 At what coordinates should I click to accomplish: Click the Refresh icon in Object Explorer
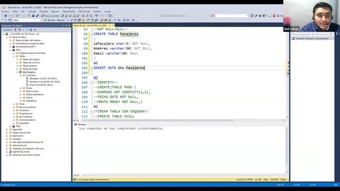click(31, 30)
